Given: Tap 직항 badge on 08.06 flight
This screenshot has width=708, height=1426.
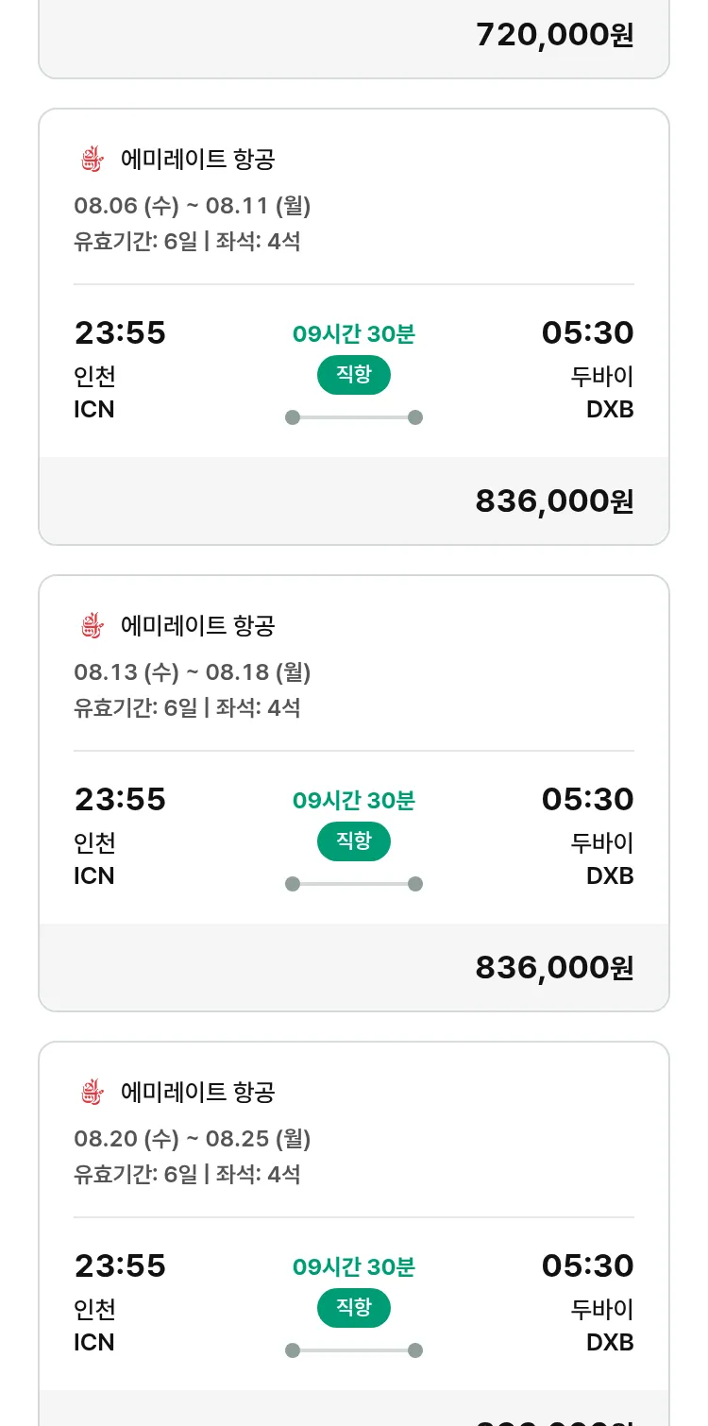Looking at the screenshot, I should [354, 375].
